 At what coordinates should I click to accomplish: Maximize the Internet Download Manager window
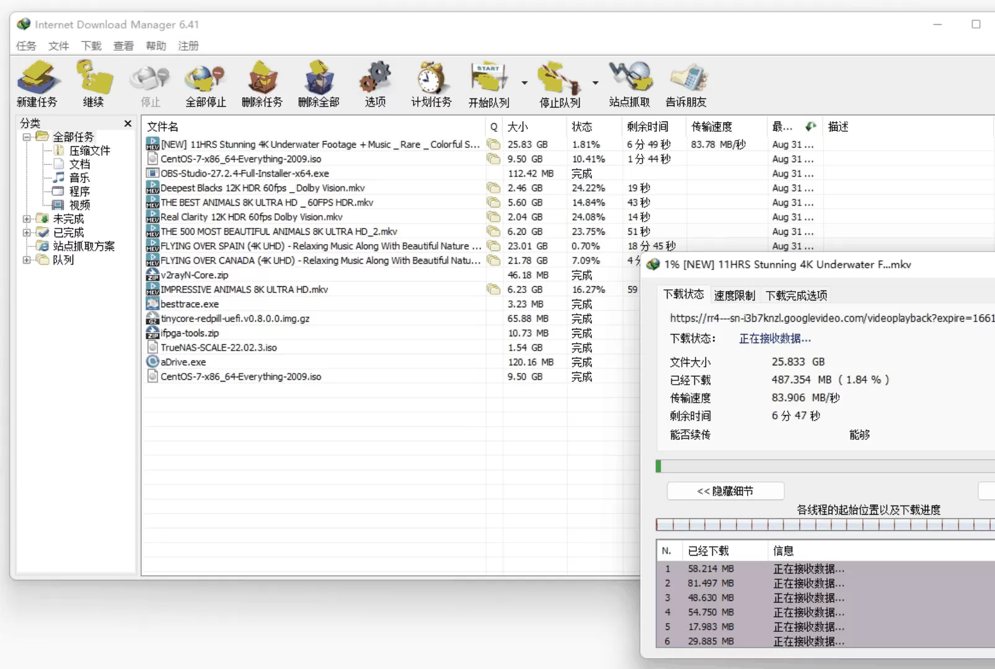pos(976,24)
